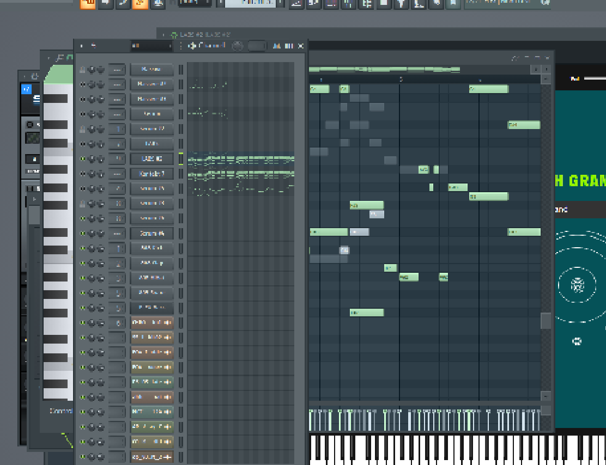
Task: Click the mixer track box of Kontakt 7 channel
Action: 117,174
